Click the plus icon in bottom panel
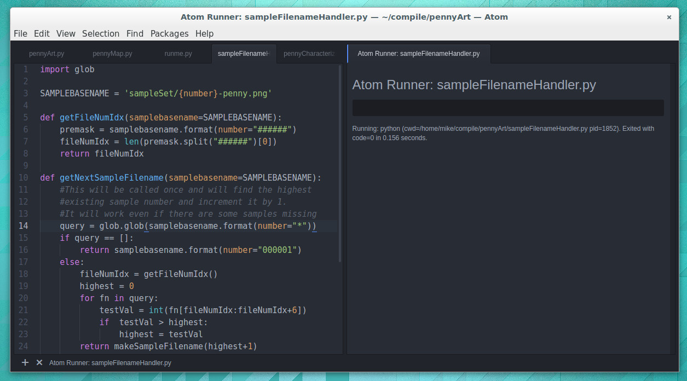687x381 pixels. (x=25, y=362)
